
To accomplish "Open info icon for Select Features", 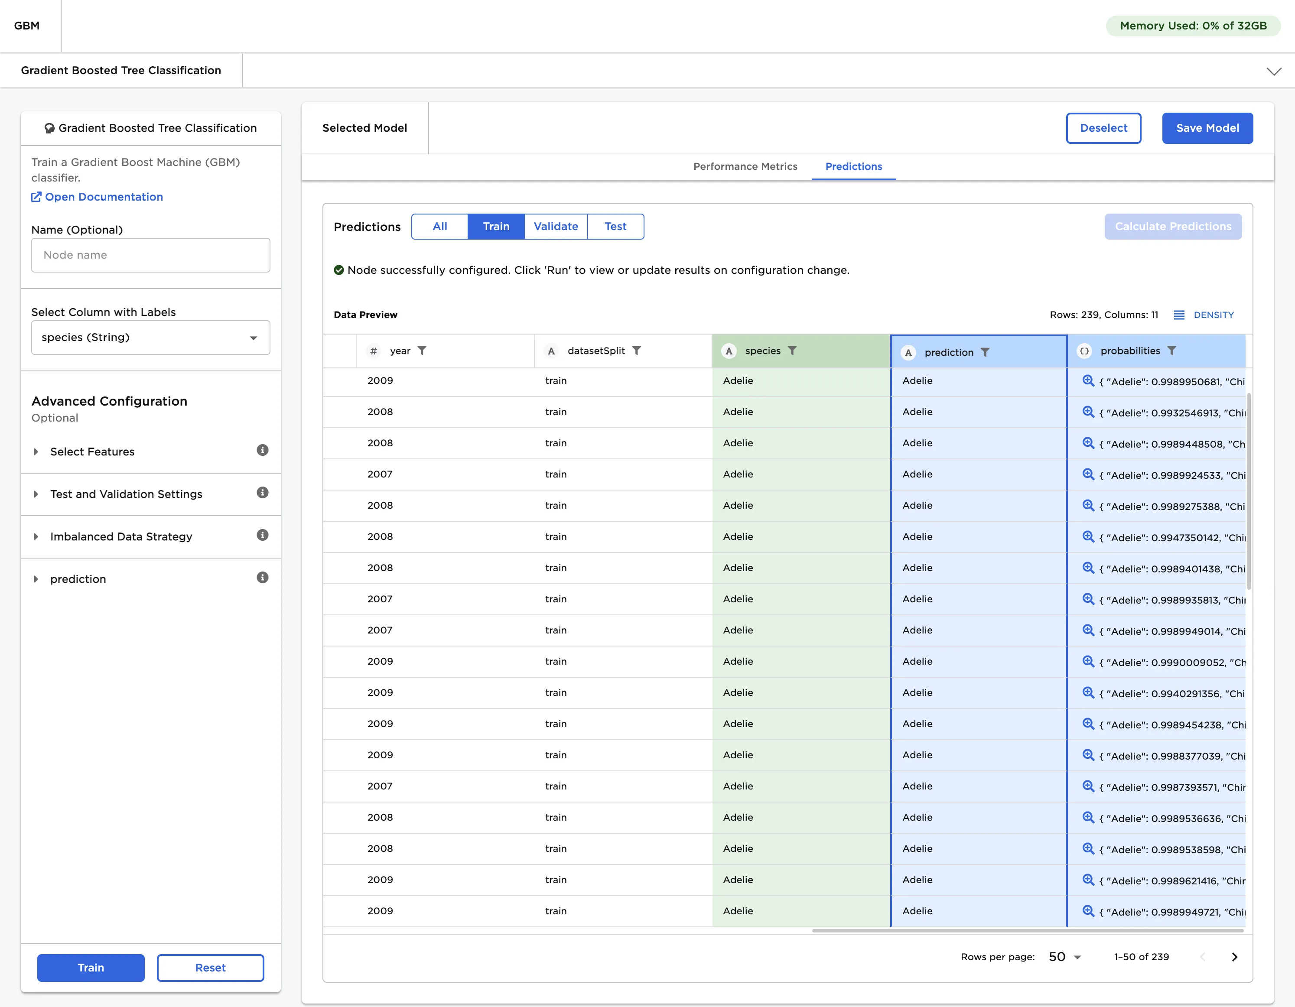I will 263,451.
